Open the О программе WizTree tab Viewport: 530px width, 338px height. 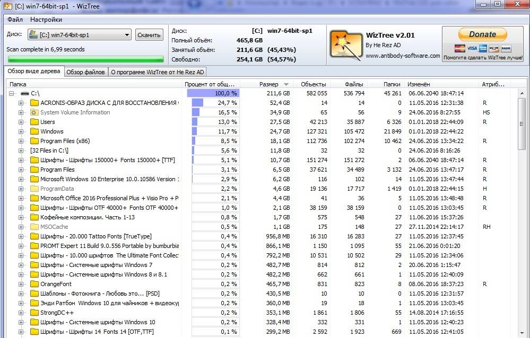pyautogui.click(x=157, y=72)
